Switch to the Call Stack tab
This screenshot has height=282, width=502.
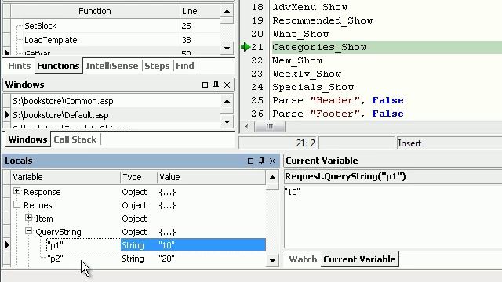pyautogui.click(x=75, y=139)
